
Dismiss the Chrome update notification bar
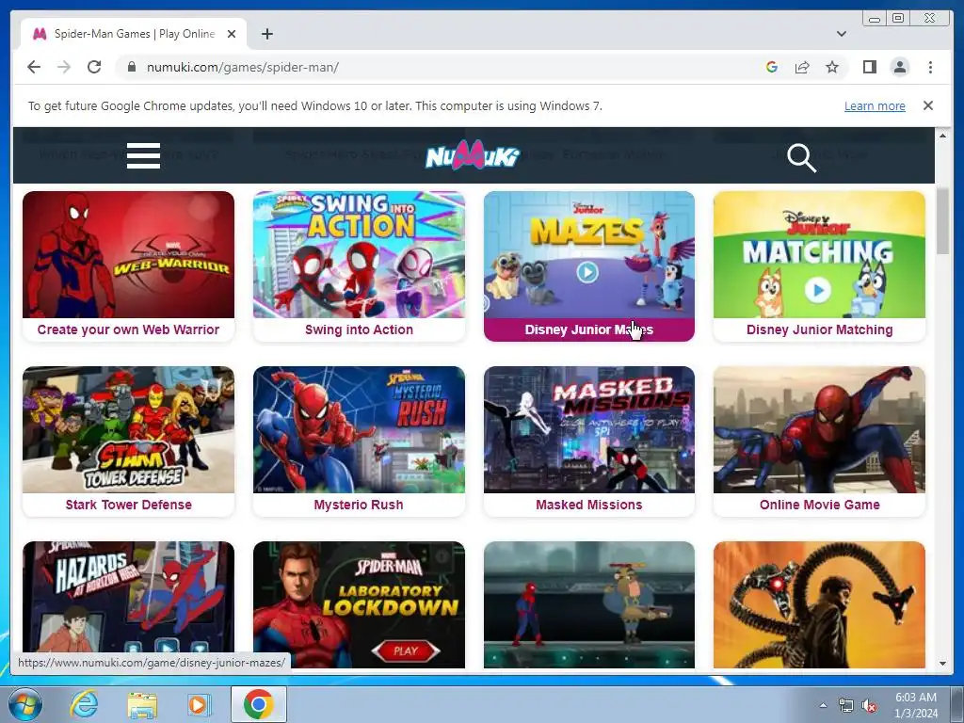pos(927,105)
